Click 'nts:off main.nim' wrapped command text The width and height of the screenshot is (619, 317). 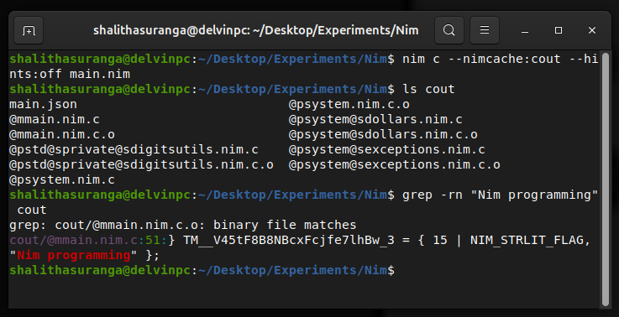(70, 74)
